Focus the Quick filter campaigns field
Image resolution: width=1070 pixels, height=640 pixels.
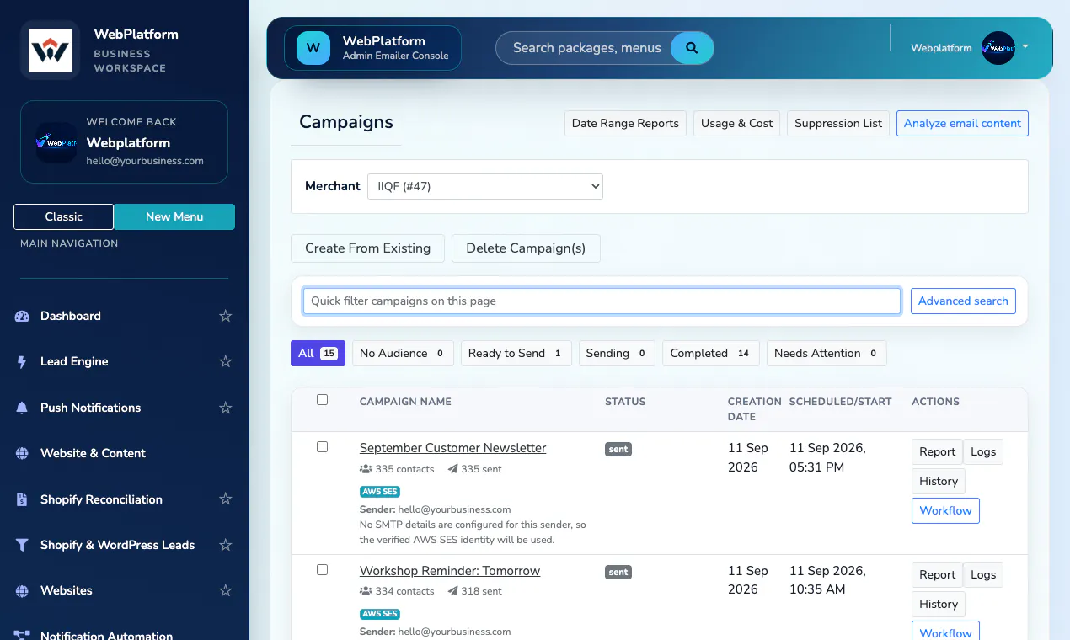(x=602, y=301)
